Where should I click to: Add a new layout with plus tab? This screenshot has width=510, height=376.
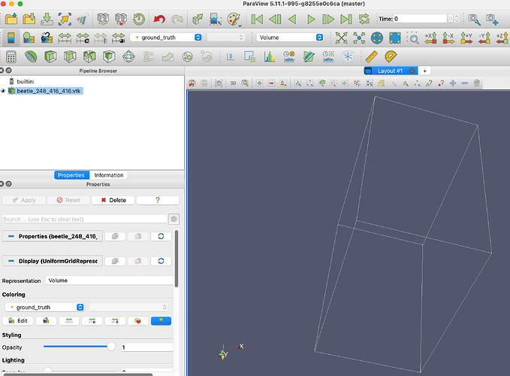tap(424, 71)
